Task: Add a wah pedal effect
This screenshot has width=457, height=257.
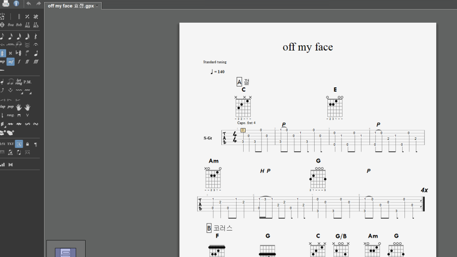Action: click(x=9, y=133)
